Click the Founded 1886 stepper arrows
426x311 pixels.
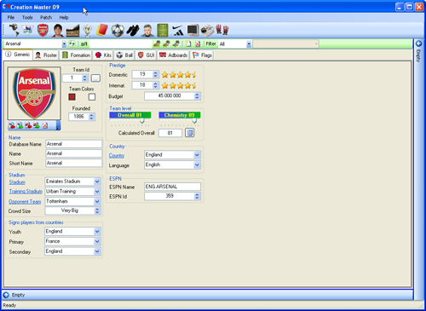(x=91, y=117)
